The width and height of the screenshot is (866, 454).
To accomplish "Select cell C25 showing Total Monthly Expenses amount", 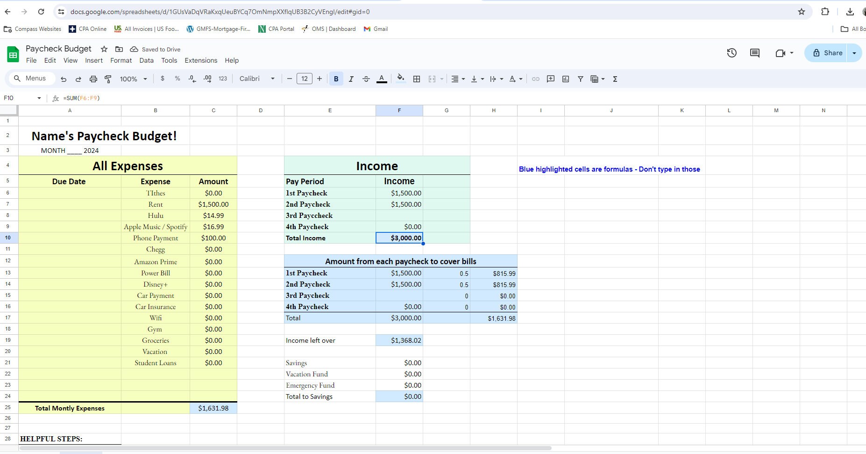I will tap(213, 408).
